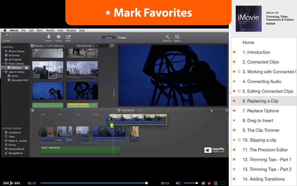Image resolution: width=297 pixels, height=186 pixels.
Task: Open the Mark menu
Action: coord(40,31)
